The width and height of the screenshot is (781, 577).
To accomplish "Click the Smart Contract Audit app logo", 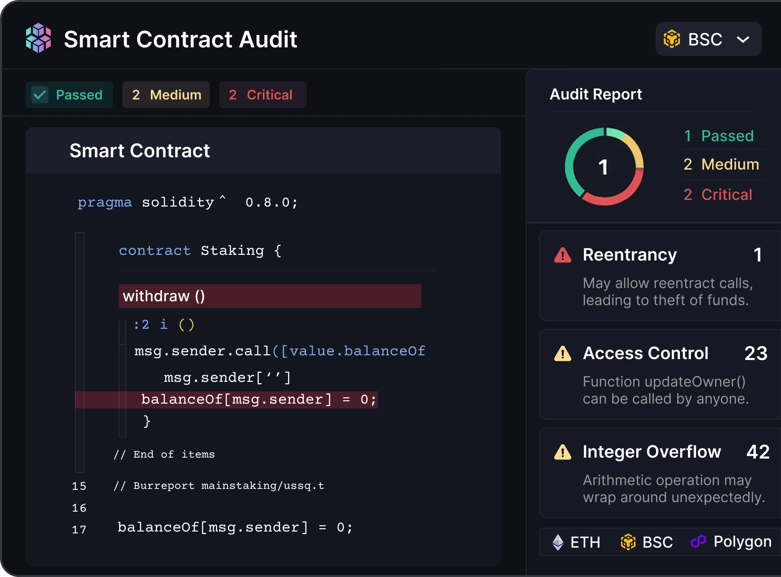I will [x=37, y=39].
